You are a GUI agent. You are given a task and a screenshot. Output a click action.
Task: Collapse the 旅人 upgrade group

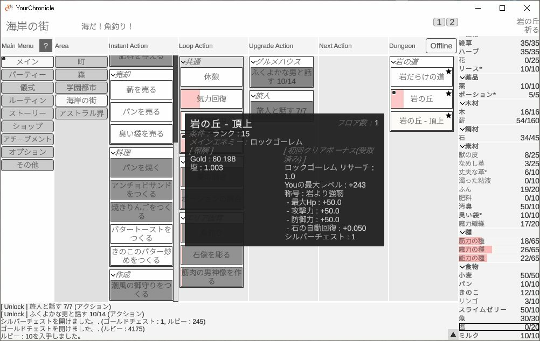[253, 96]
